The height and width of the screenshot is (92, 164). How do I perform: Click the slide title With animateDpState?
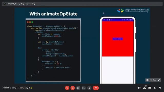(x=54, y=14)
